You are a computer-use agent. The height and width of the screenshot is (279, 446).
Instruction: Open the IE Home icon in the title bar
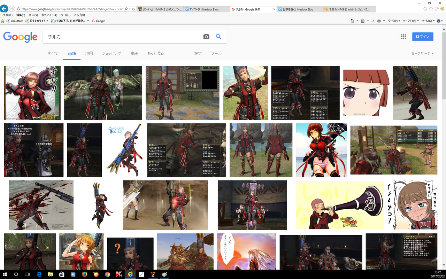click(x=426, y=9)
